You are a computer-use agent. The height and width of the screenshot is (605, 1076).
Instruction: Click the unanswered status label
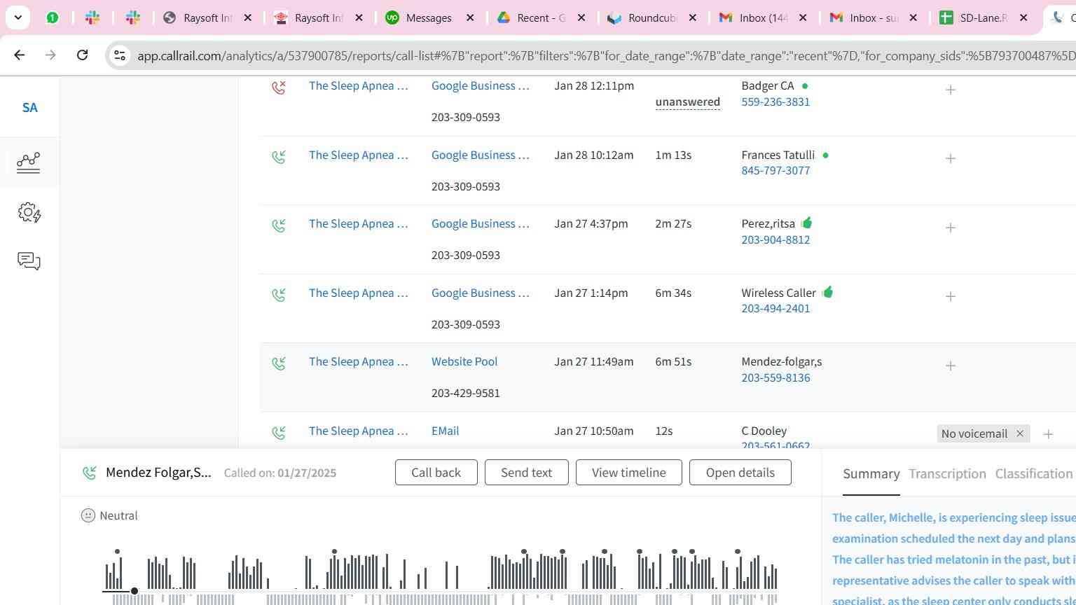(x=687, y=102)
